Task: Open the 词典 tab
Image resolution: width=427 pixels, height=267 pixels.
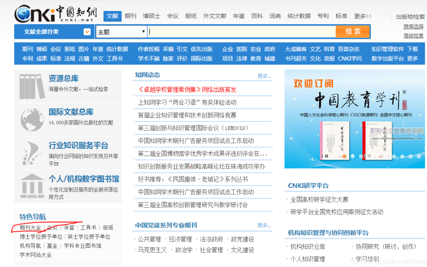Action: 275,16
